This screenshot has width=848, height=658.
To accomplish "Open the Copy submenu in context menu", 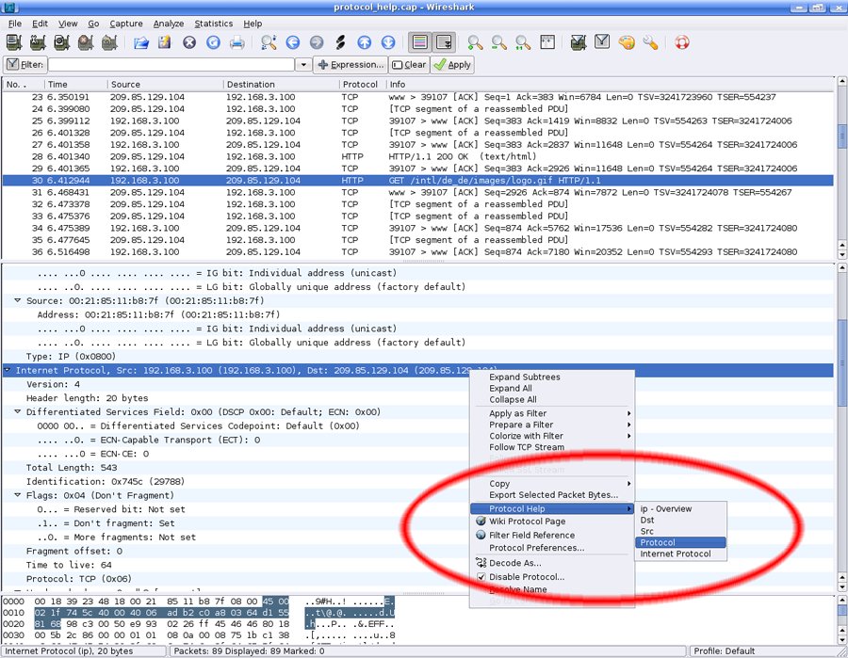I will point(551,484).
